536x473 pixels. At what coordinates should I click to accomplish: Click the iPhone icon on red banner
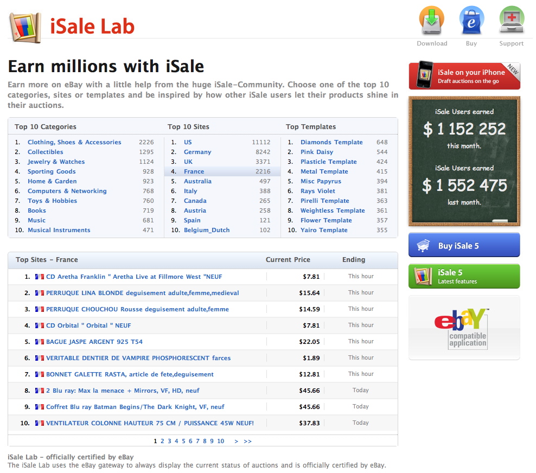[x=425, y=74]
